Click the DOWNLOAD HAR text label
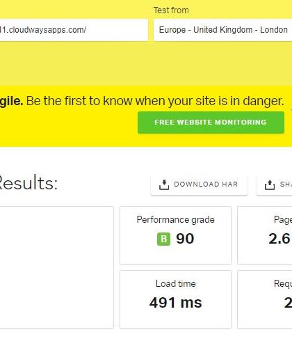Viewport: 292px width, 339px height. point(206,184)
